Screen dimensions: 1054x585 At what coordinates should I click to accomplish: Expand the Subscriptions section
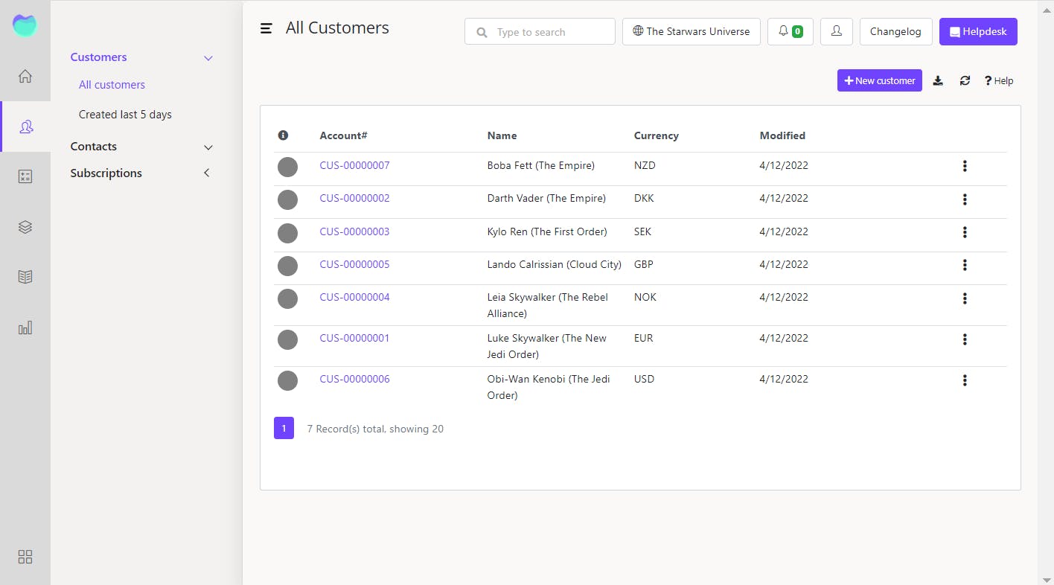pyautogui.click(x=207, y=173)
